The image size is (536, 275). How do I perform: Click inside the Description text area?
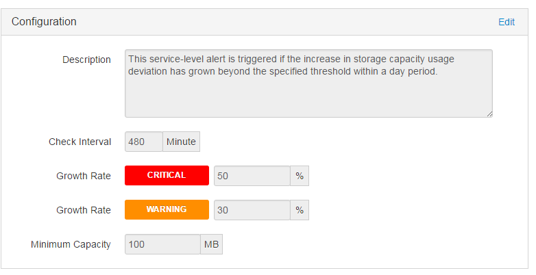pyautogui.click(x=308, y=96)
